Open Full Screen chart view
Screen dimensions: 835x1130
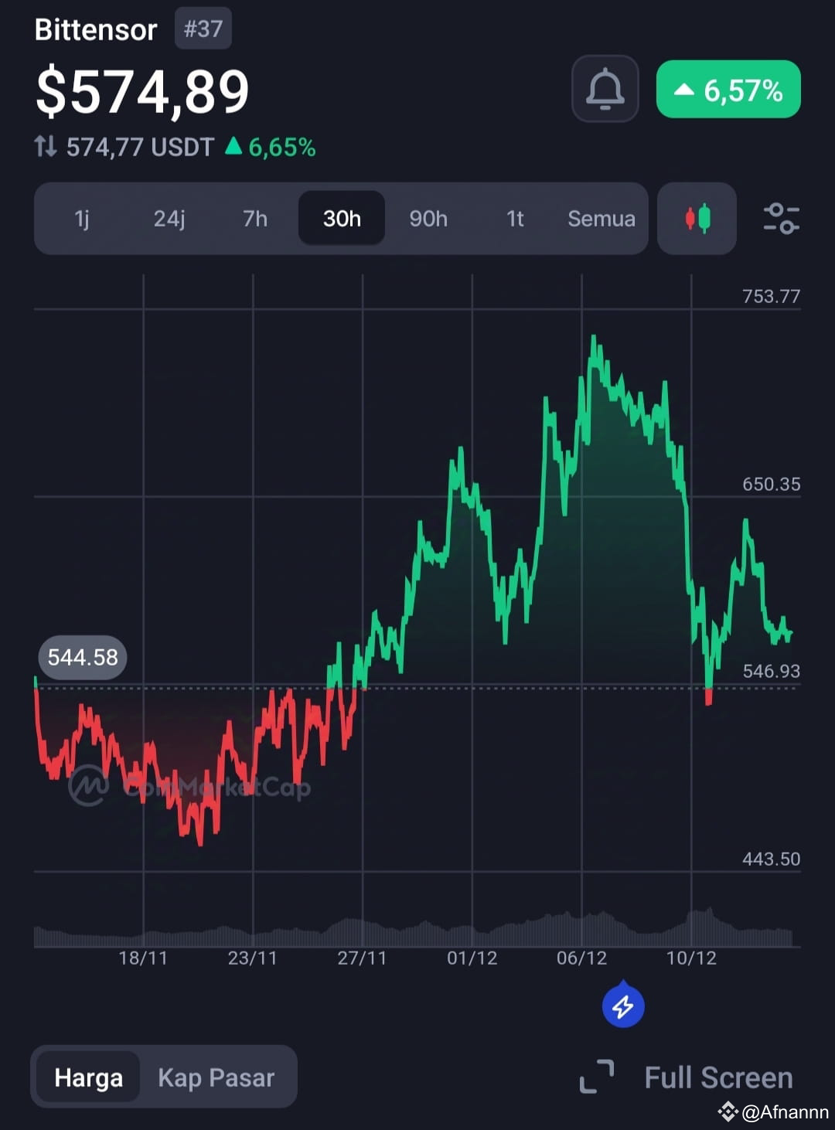(x=717, y=1077)
